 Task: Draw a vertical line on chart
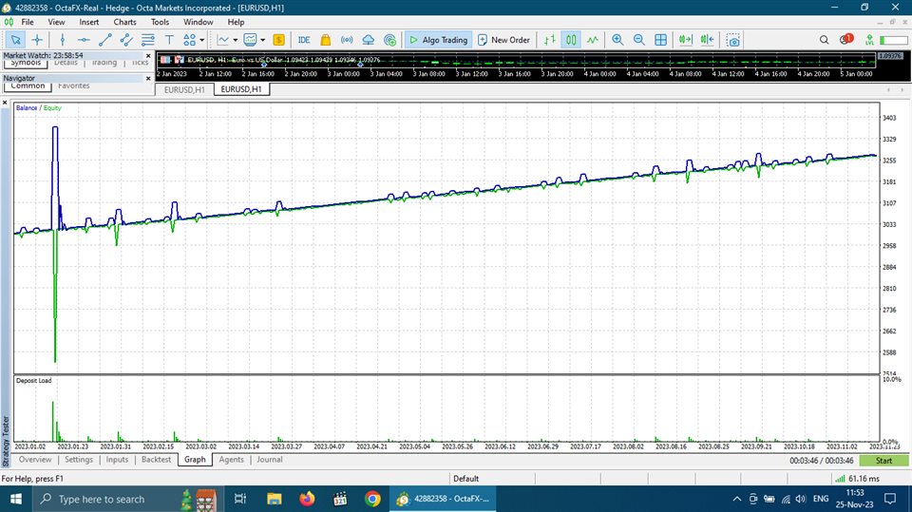click(x=63, y=40)
